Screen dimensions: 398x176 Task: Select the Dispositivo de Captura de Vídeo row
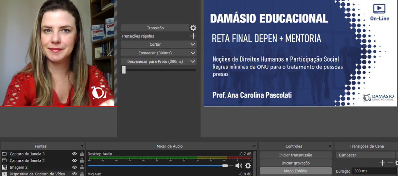[42, 174]
